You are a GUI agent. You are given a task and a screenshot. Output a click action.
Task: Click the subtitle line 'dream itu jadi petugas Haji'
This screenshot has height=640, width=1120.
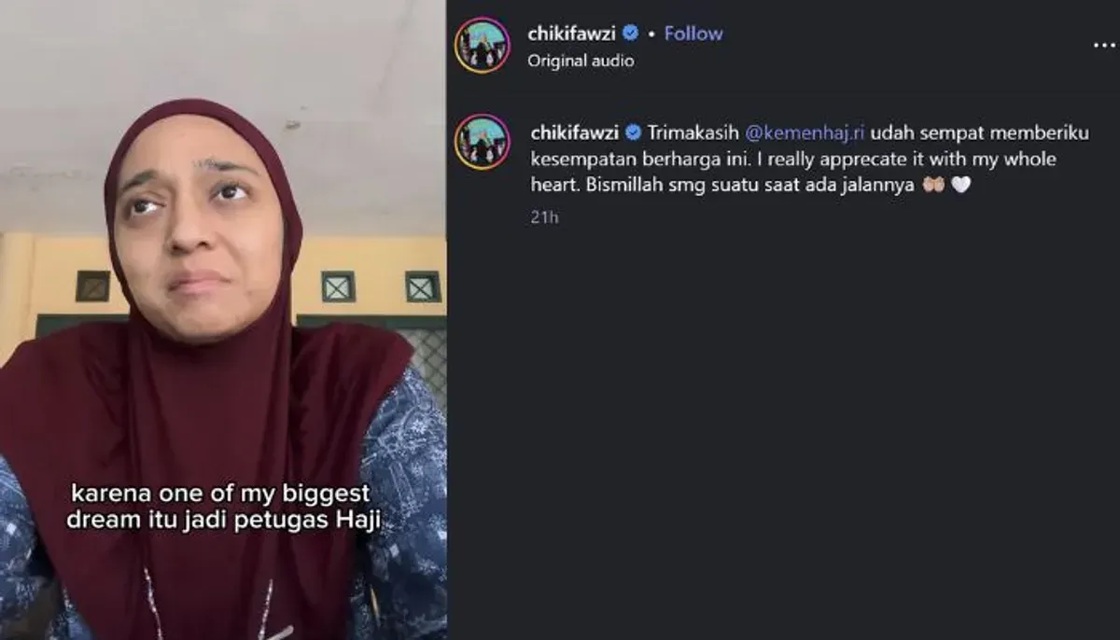[x=224, y=520]
